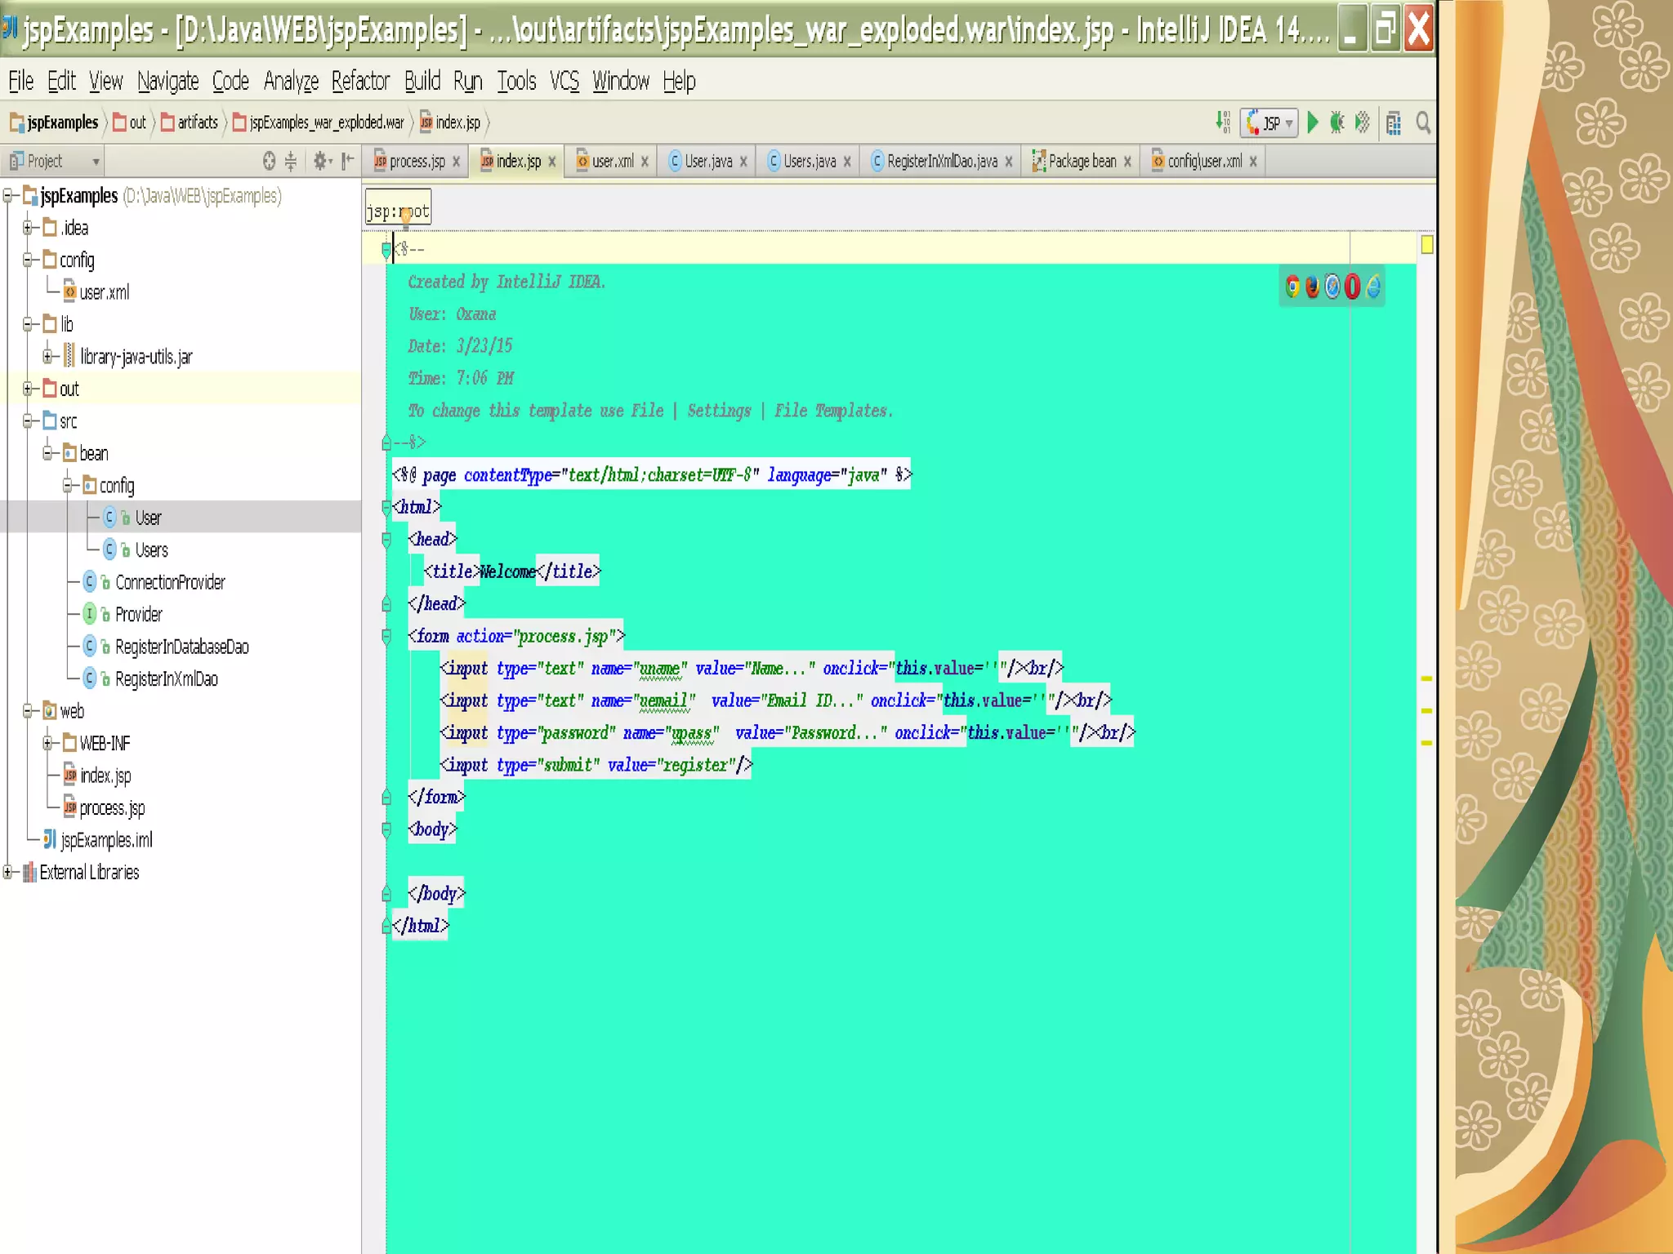This screenshot has width=1673, height=1254.
Task: Open the Refactor menu
Action: 360,81
